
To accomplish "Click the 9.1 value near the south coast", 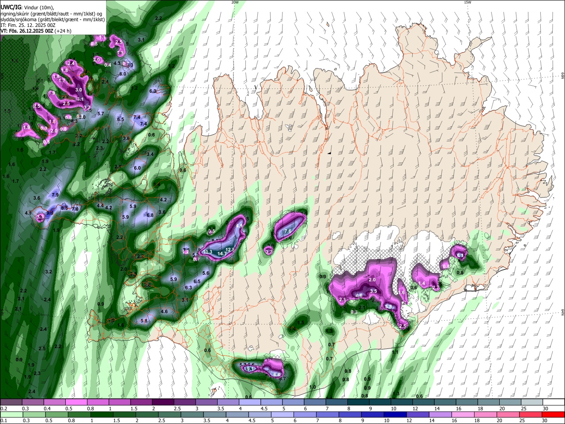I will (250, 369).
